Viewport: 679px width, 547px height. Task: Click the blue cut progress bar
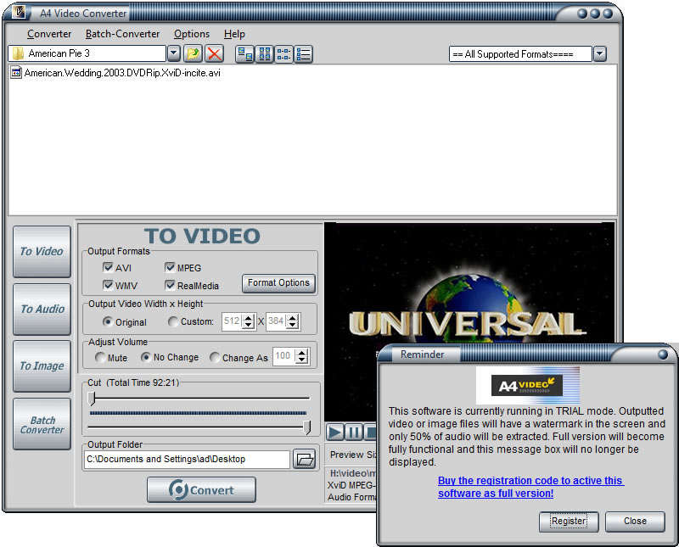pos(198,413)
